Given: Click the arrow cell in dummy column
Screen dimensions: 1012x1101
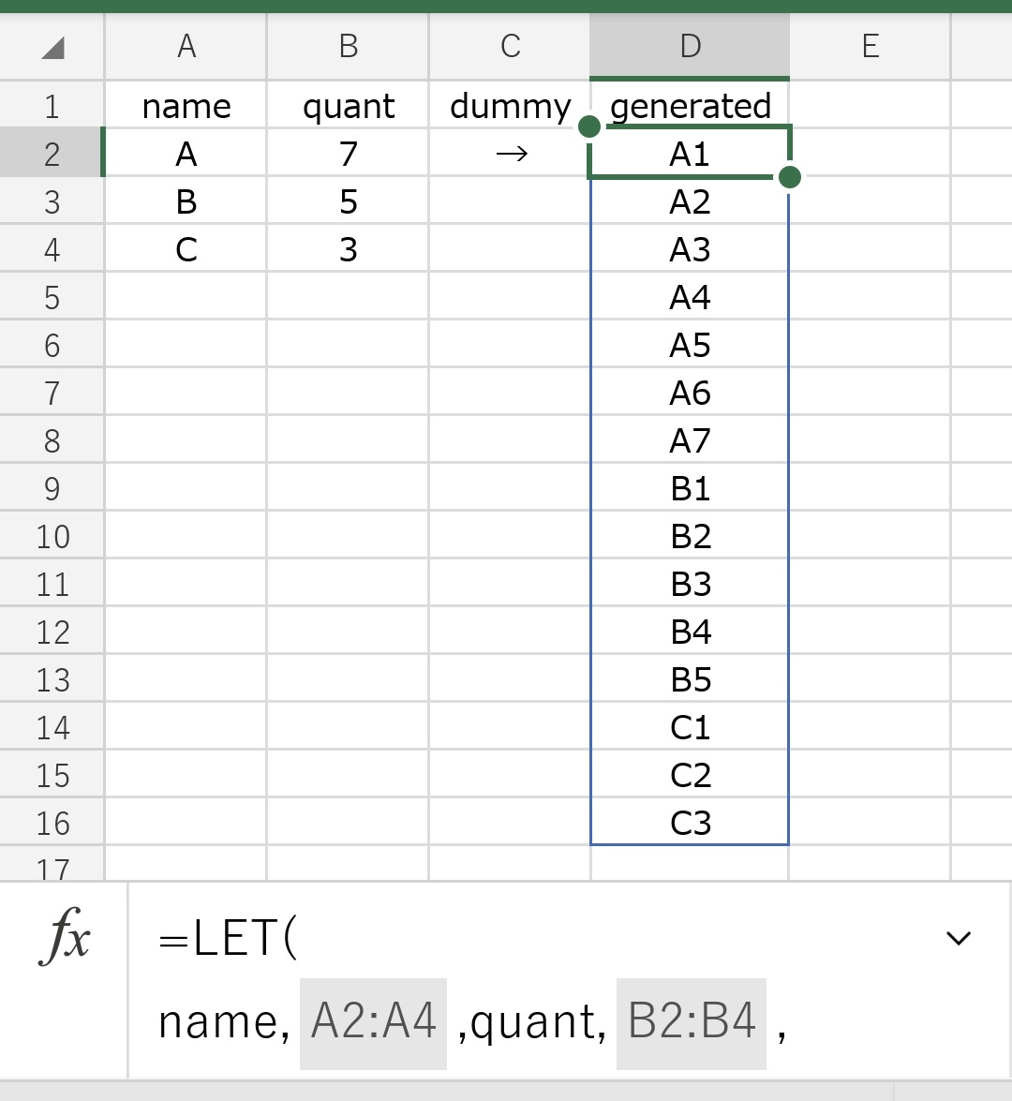Looking at the screenshot, I should (511, 153).
